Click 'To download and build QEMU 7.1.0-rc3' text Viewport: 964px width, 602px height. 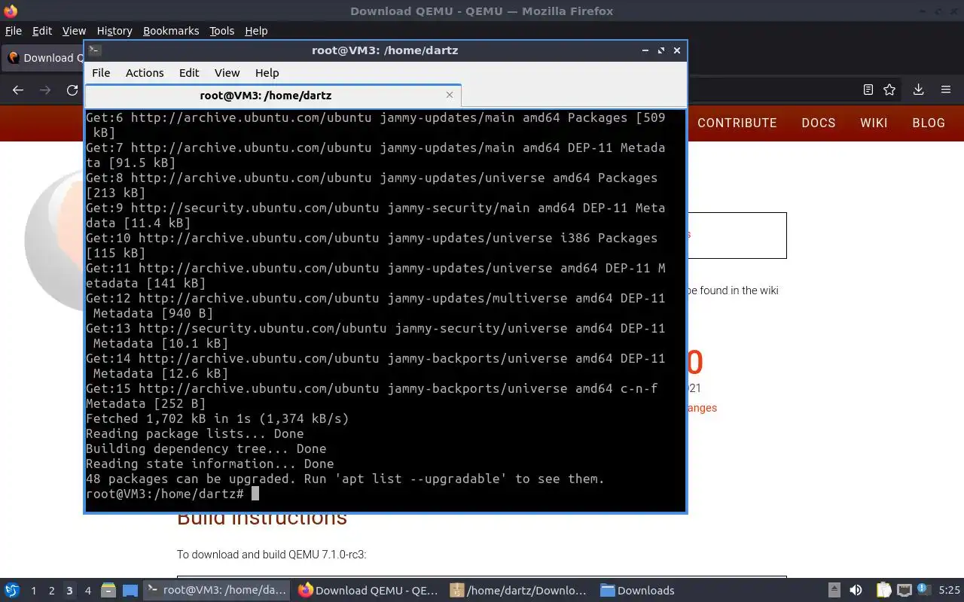pos(271,555)
